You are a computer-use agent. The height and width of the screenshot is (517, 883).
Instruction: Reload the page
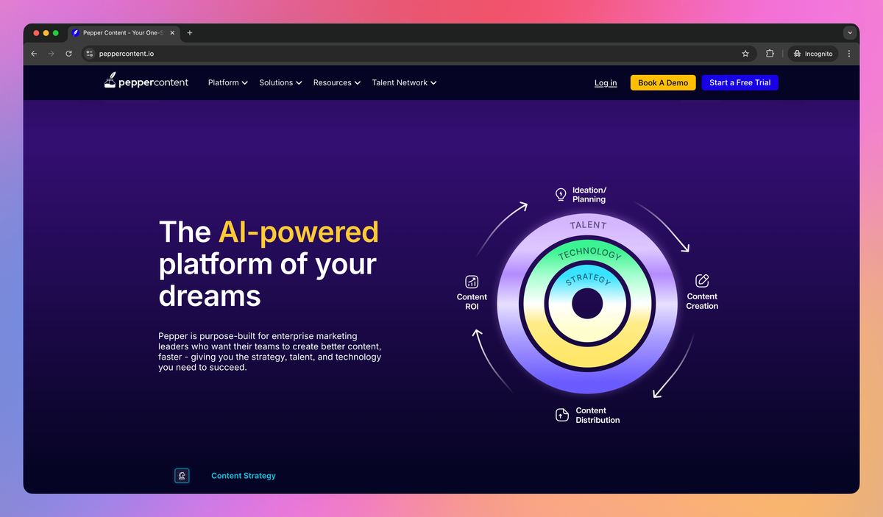coord(69,54)
